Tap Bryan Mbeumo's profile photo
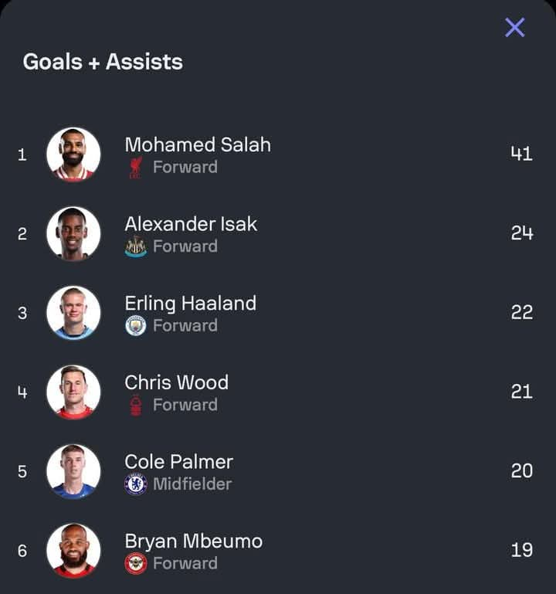 (73, 551)
